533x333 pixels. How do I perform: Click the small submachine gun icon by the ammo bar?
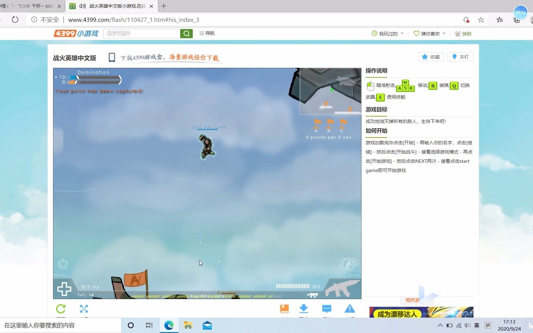click(x=312, y=295)
